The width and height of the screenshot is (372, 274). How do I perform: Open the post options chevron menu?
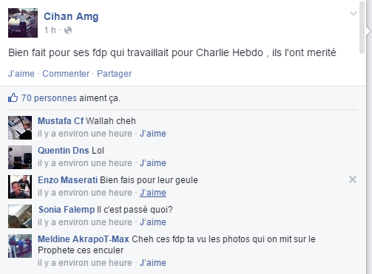354,13
